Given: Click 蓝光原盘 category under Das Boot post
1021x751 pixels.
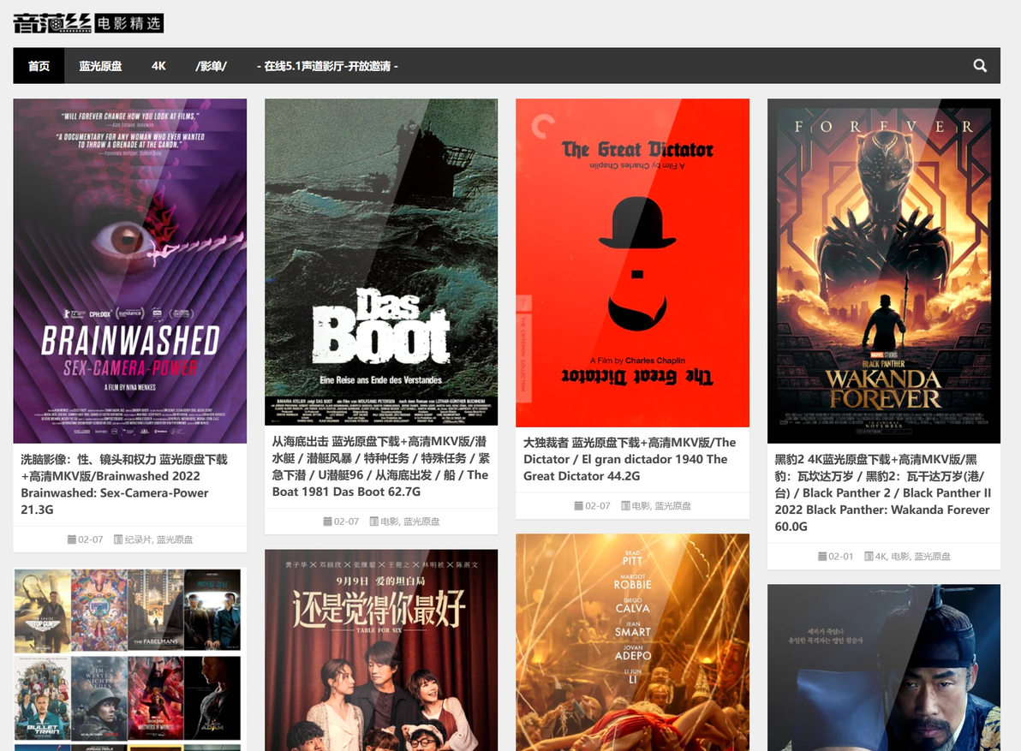Looking at the screenshot, I should 421,522.
